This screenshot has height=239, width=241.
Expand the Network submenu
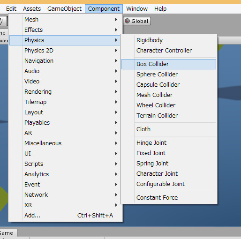(x=65, y=195)
